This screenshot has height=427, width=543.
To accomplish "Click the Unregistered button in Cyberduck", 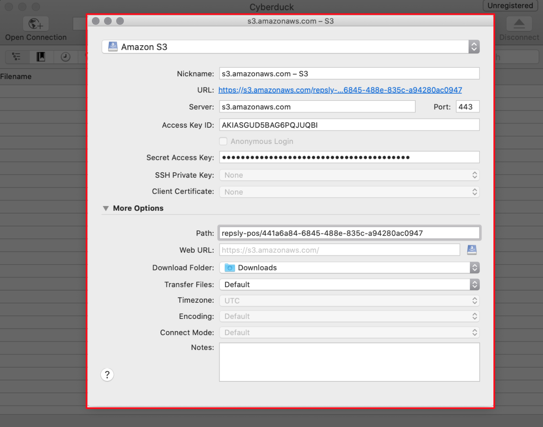I will coord(510,6).
